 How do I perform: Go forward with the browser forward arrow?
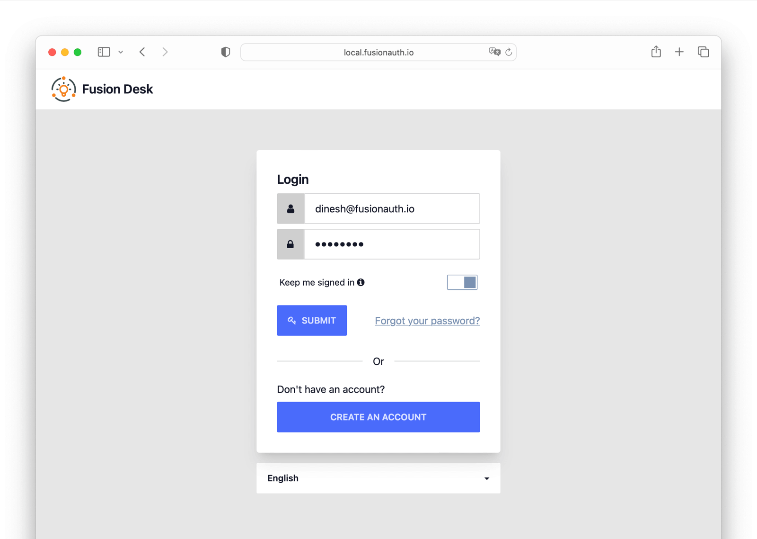[165, 52]
